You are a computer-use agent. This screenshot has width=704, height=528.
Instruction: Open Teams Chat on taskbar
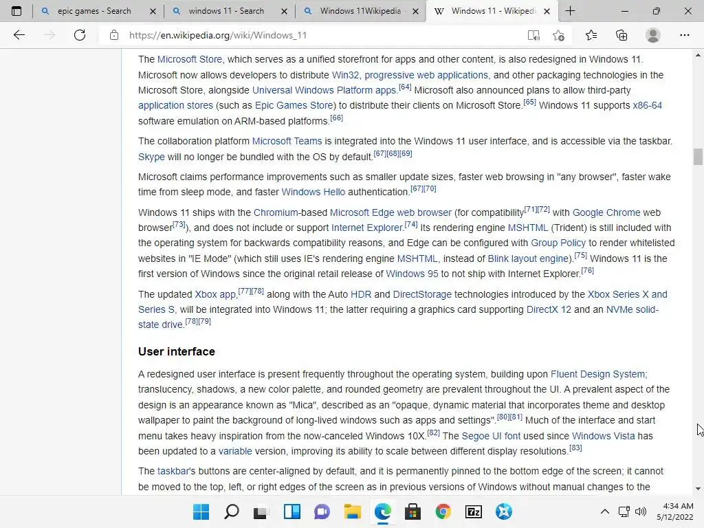[322, 511]
